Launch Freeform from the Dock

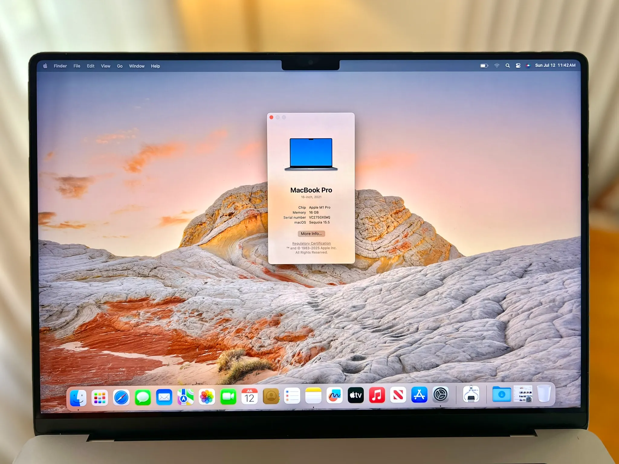tap(334, 395)
